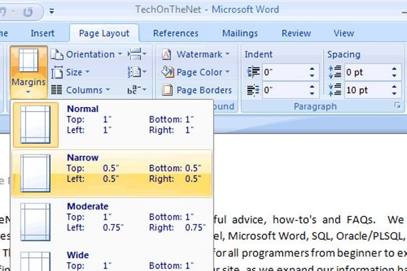Switch to the References tab
The width and height of the screenshot is (407, 271).
click(176, 33)
